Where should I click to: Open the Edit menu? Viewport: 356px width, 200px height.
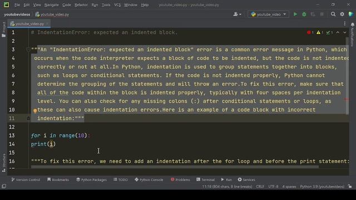point(27,5)
